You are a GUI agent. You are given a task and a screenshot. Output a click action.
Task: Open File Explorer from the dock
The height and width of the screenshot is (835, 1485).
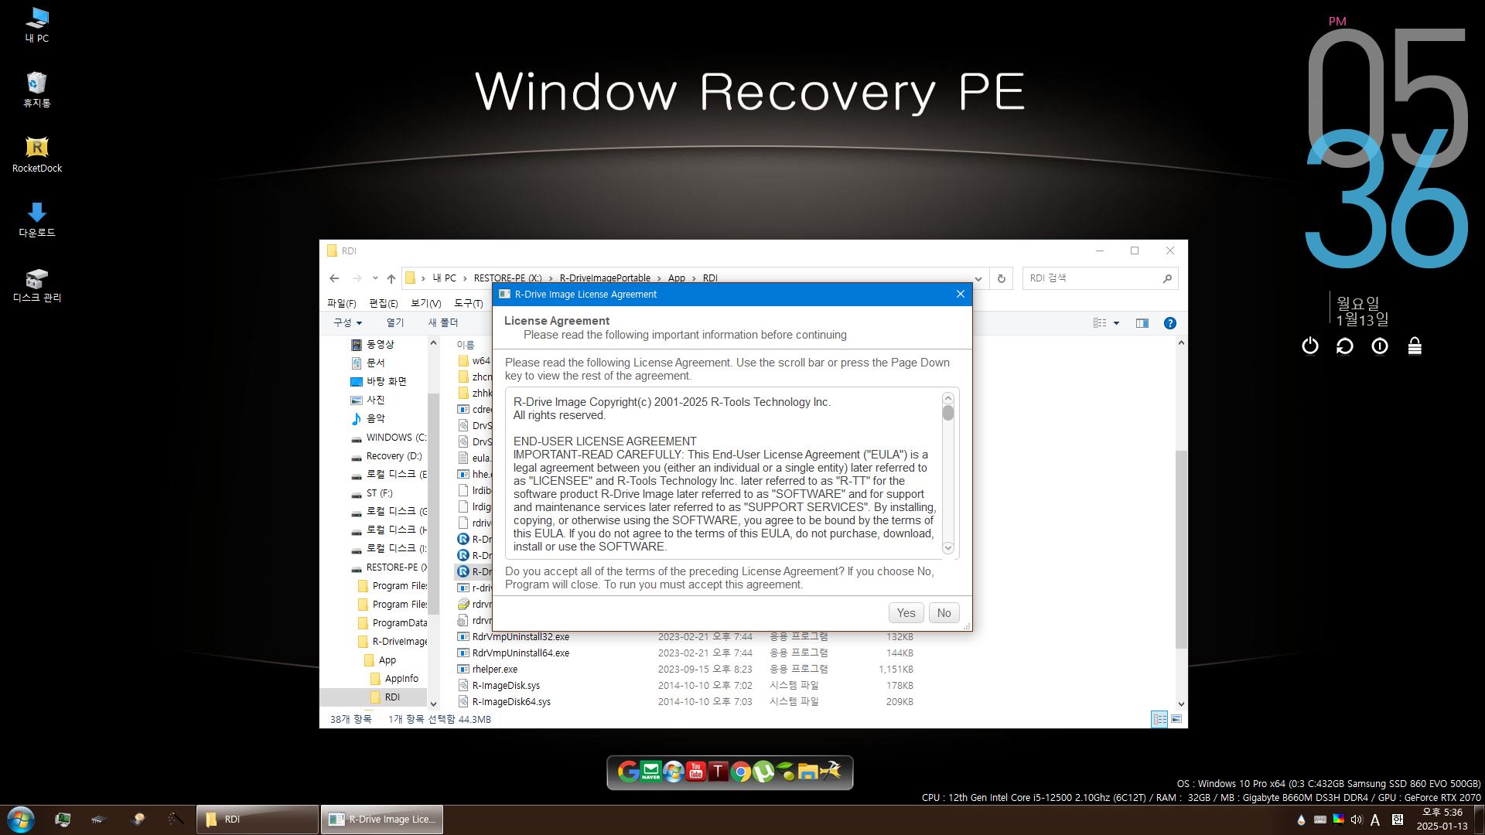[808, 771]
